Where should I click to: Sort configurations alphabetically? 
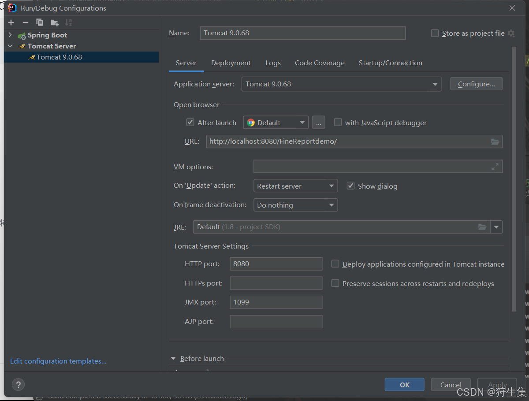pyautogui.click(x=68, y=22)
